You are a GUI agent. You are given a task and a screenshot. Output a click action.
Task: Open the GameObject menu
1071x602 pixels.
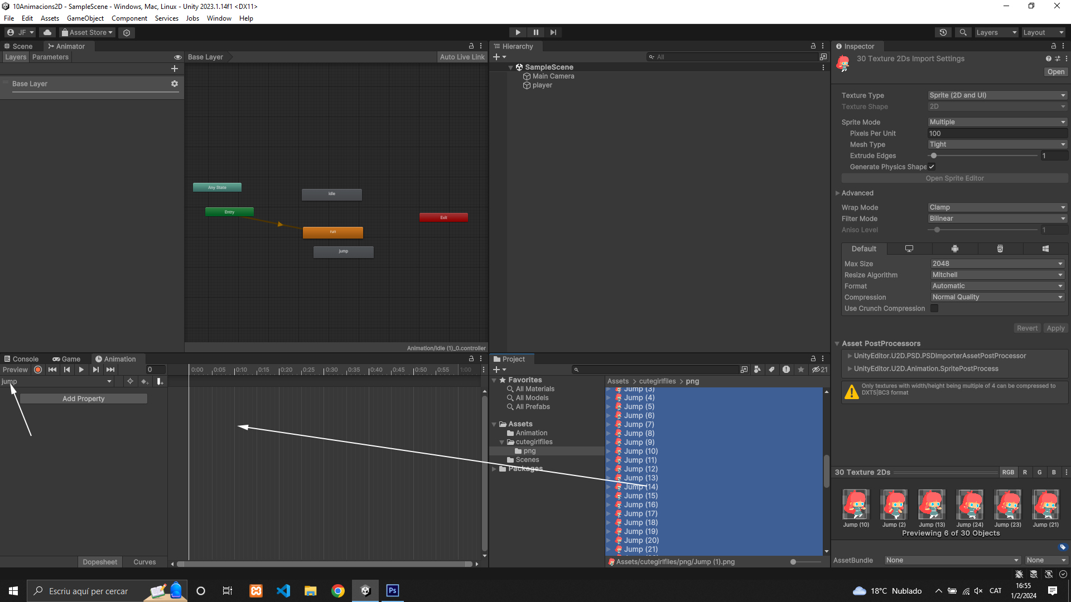(85, 18)
